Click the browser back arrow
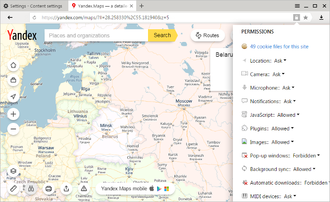330x202 pixels. (x=10, y=17)
